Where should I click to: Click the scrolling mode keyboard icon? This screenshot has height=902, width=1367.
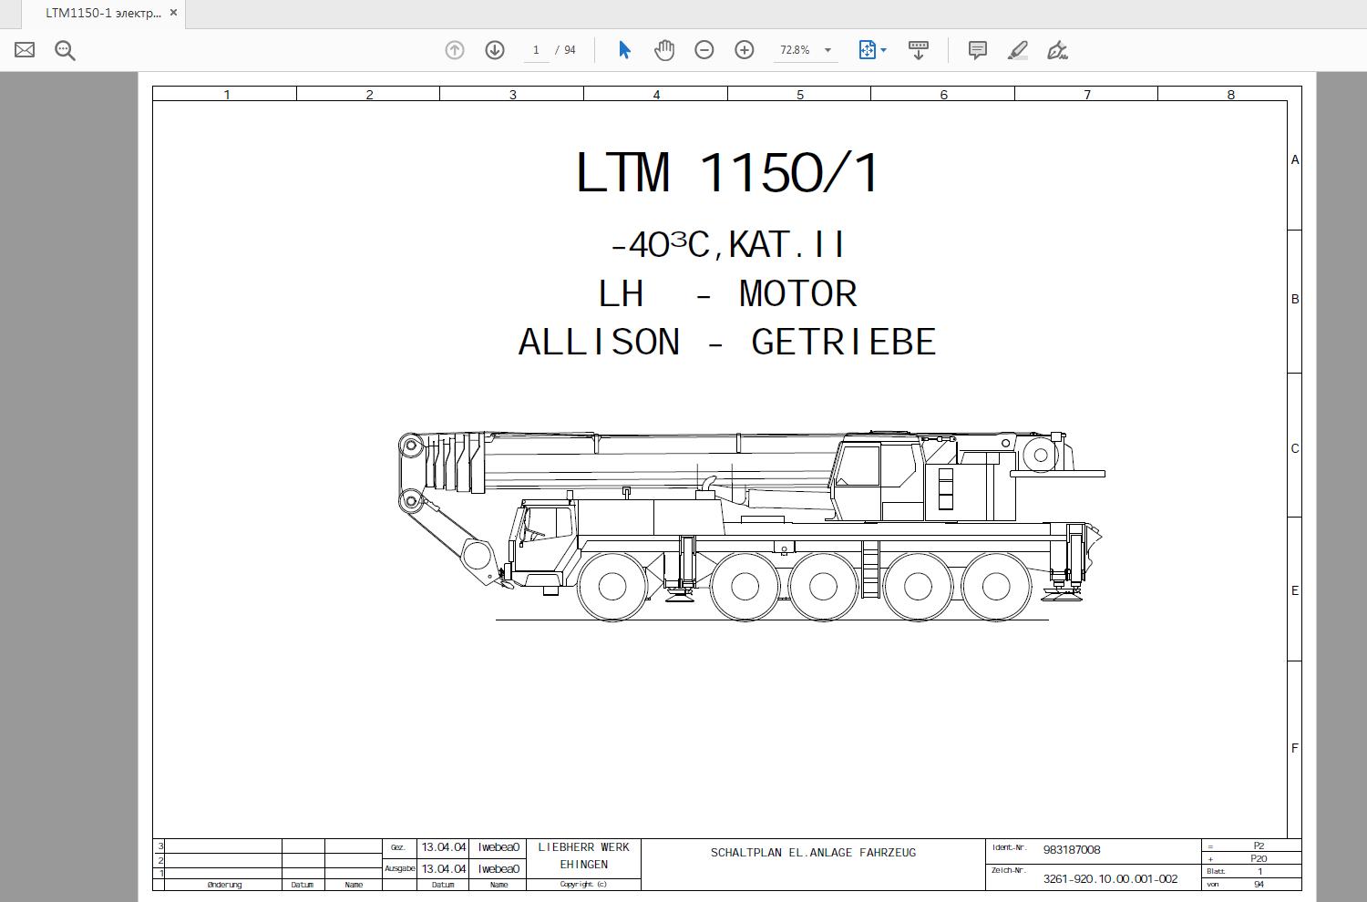click(x=919, y=50)
